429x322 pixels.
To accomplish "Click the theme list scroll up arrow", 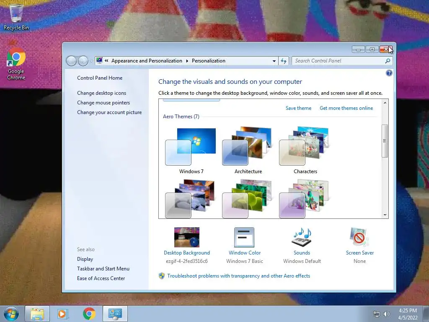I will 385,103.
